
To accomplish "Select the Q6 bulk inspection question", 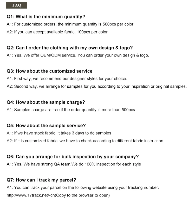I will (x=73, y=157).
